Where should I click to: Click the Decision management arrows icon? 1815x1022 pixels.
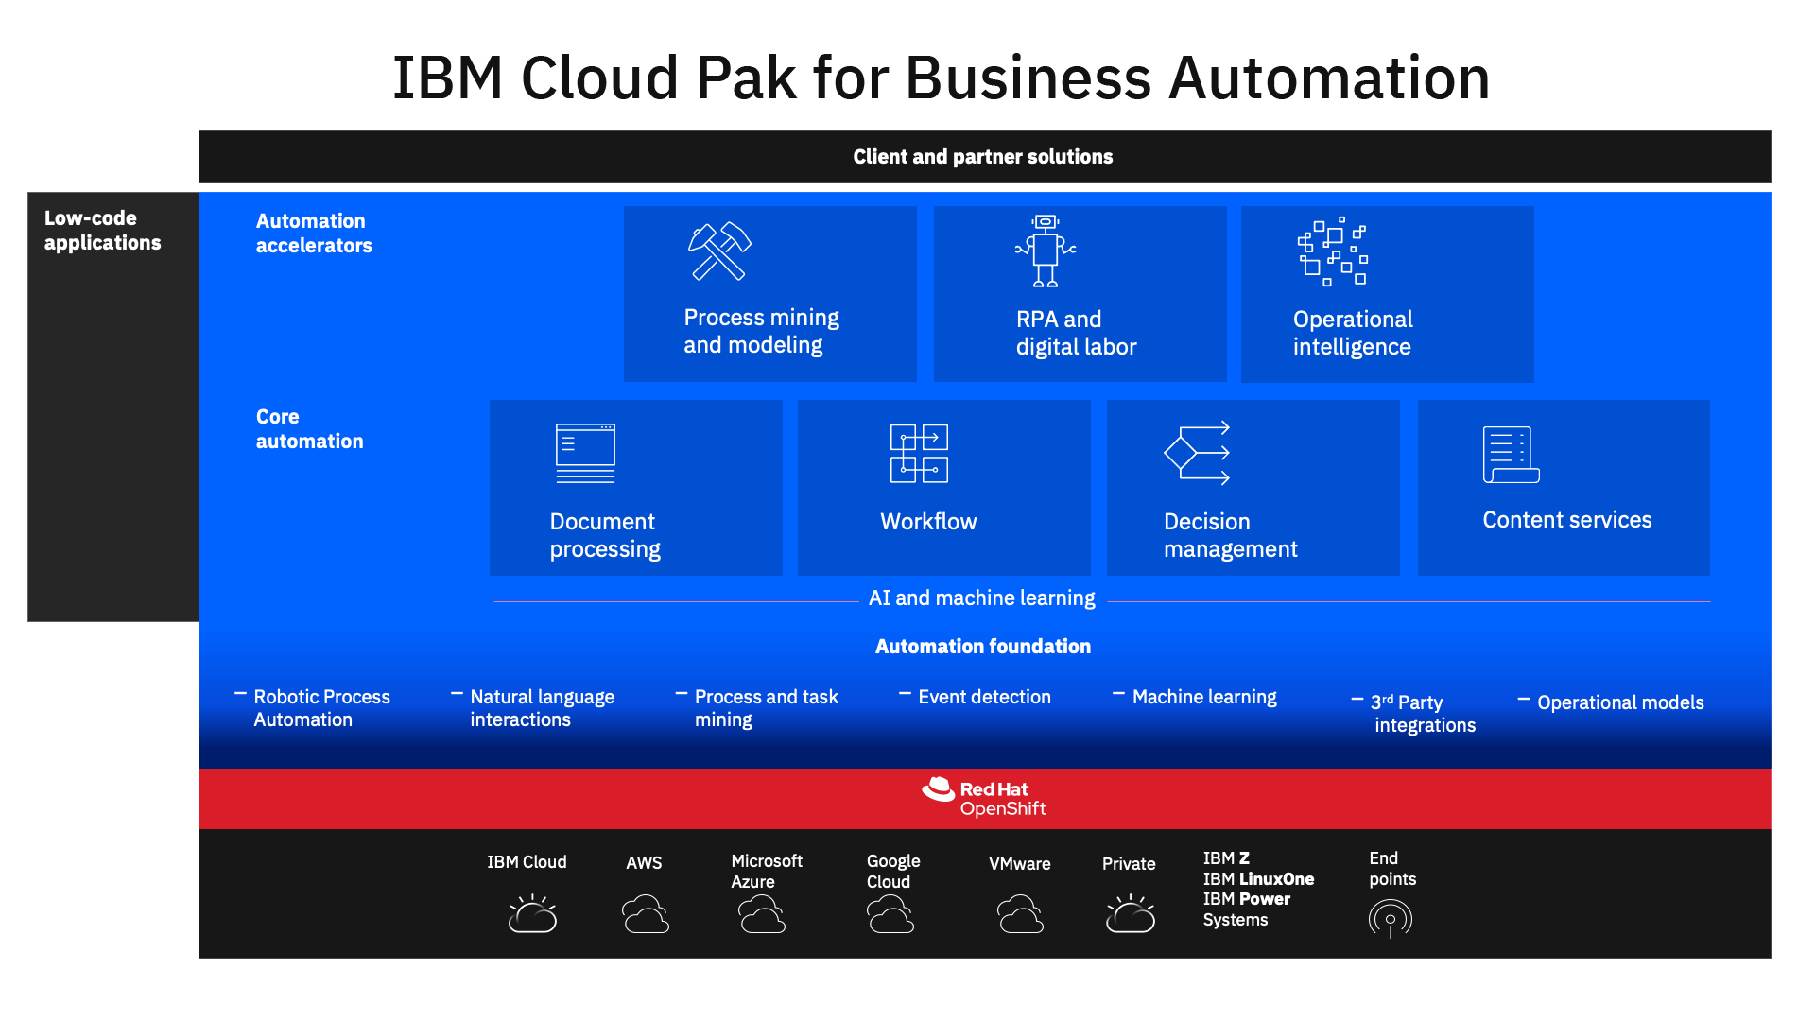(x=1197, y=453)
